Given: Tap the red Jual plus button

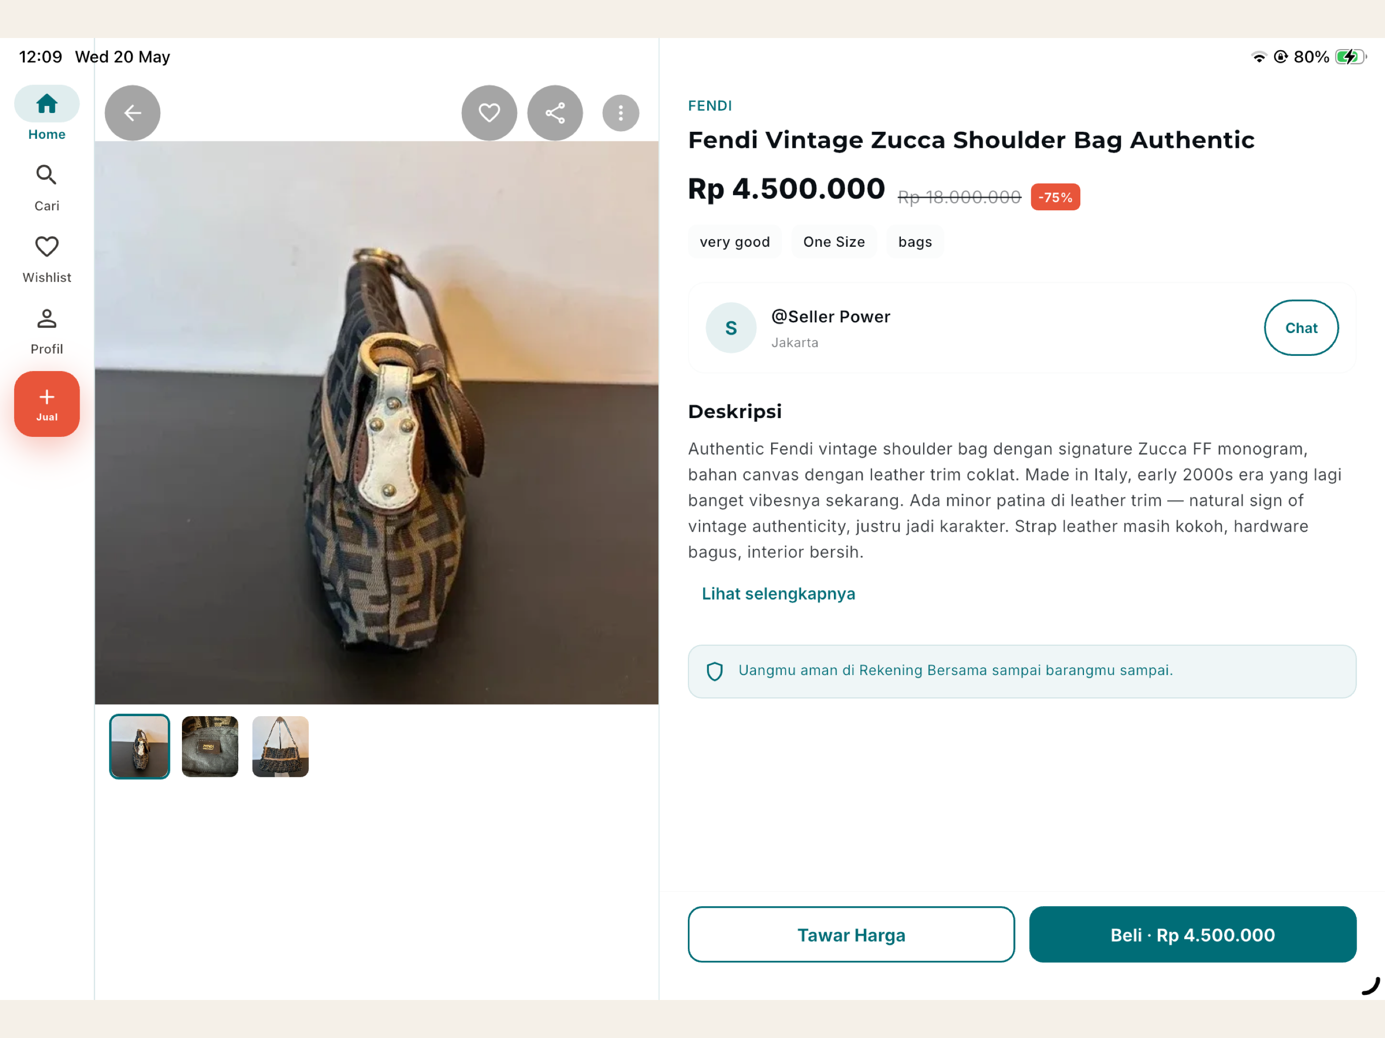Looking at the screenshot, I should (x=47, y=404).
